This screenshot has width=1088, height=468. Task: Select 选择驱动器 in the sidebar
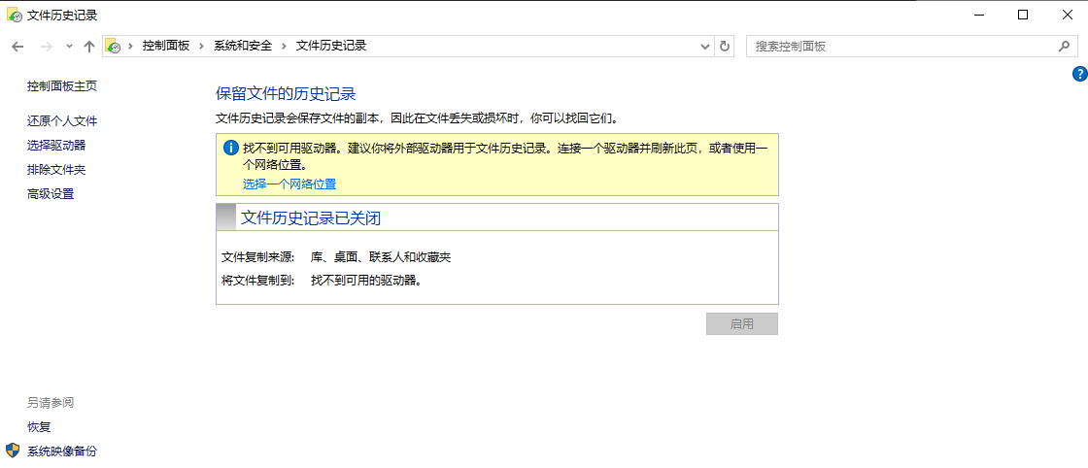pyautogui.click(x=56, y=146)
